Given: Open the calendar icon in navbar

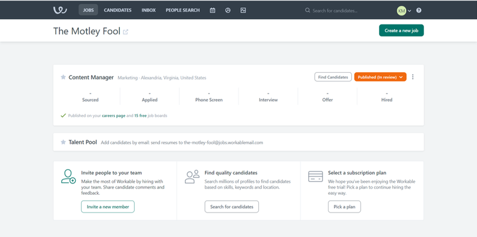Looking at the screenshot, I should pos(213,10).
